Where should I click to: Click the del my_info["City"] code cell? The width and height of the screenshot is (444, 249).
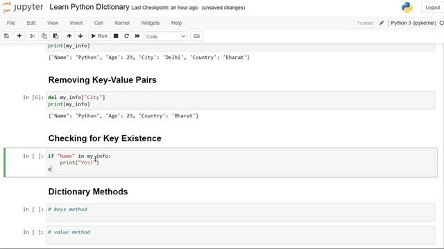pos(241,100)
